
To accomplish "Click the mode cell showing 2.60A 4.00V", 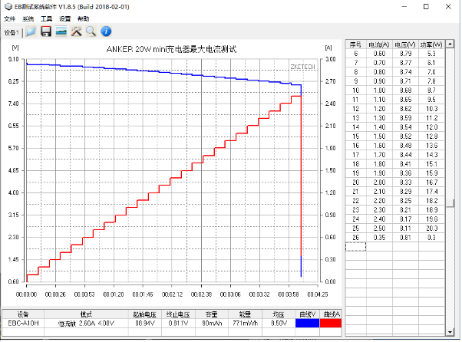I will 86,323.
